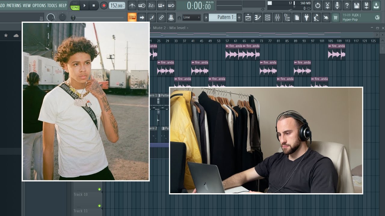This screenshot has width=385, height=216.
Task: Open the OPTIONS menu
Action: 39,5
